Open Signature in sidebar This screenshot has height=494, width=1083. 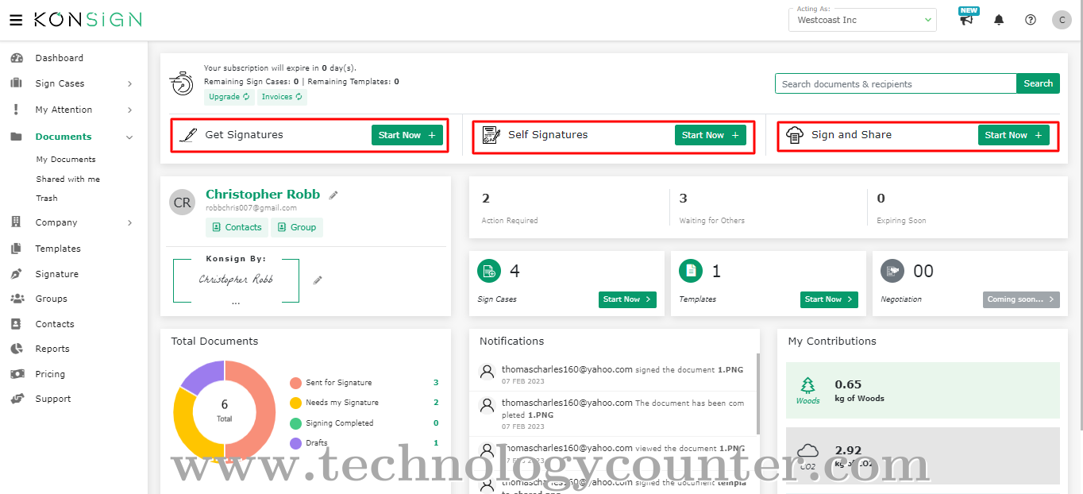(57, 274)
